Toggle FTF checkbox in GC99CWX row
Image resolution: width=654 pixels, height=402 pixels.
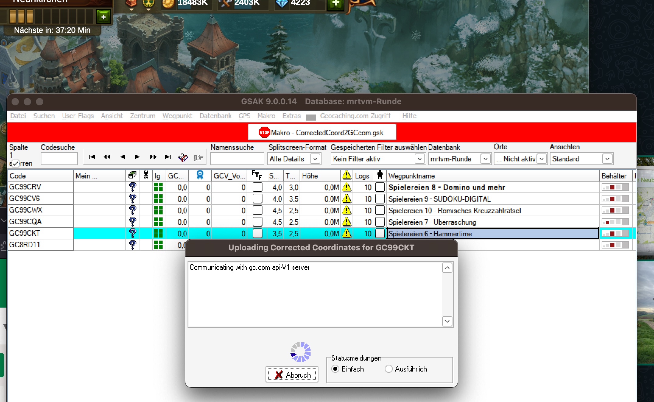pos(258,210)
